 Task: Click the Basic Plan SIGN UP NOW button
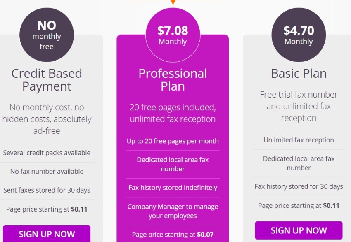pyautogui.click(x=299, y=230)
